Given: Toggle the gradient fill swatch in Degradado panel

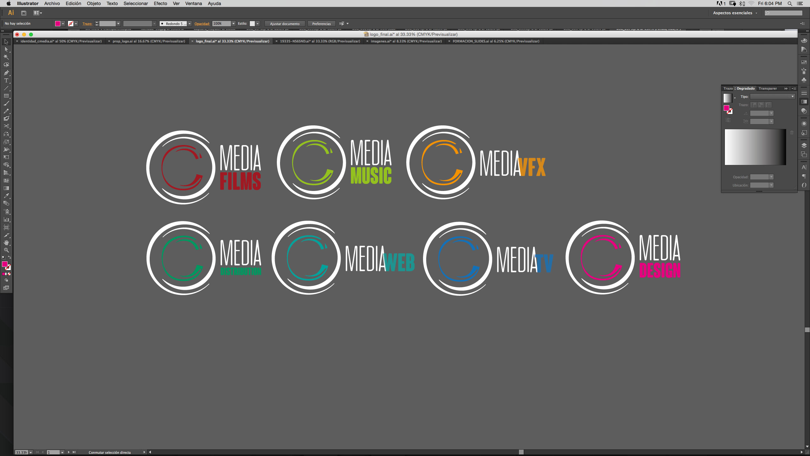Looking at the screenshot, I should (x=727, y=98).
